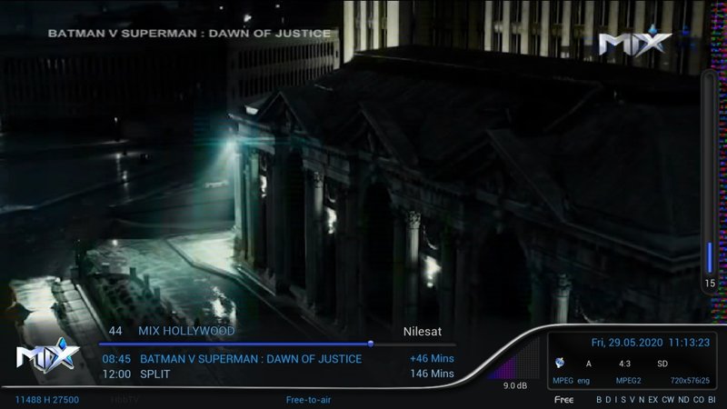The image size is (727, 409).
Task: Click the 4:3 aspect ratio indicator
Action: (x=624, y=364)
